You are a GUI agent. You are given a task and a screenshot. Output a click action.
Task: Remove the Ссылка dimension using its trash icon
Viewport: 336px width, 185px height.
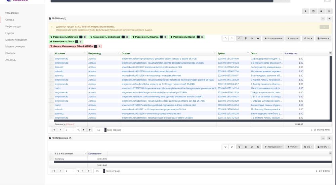(x=166, y=37)
